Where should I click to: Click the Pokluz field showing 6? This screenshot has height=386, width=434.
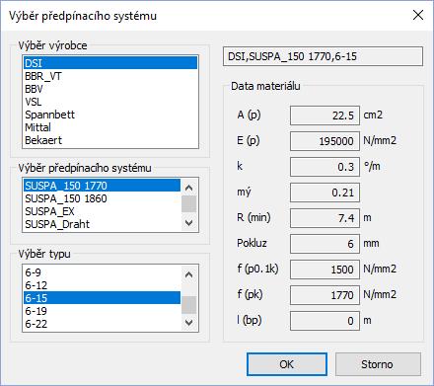pos(325,244)
